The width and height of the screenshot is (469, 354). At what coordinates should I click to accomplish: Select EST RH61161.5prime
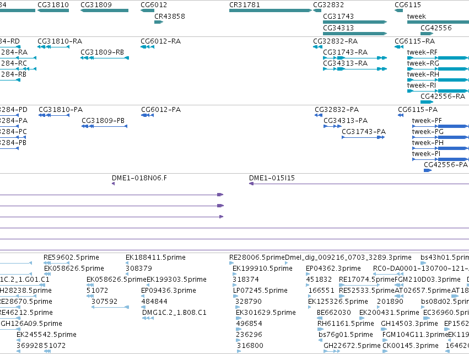(346, 324)
